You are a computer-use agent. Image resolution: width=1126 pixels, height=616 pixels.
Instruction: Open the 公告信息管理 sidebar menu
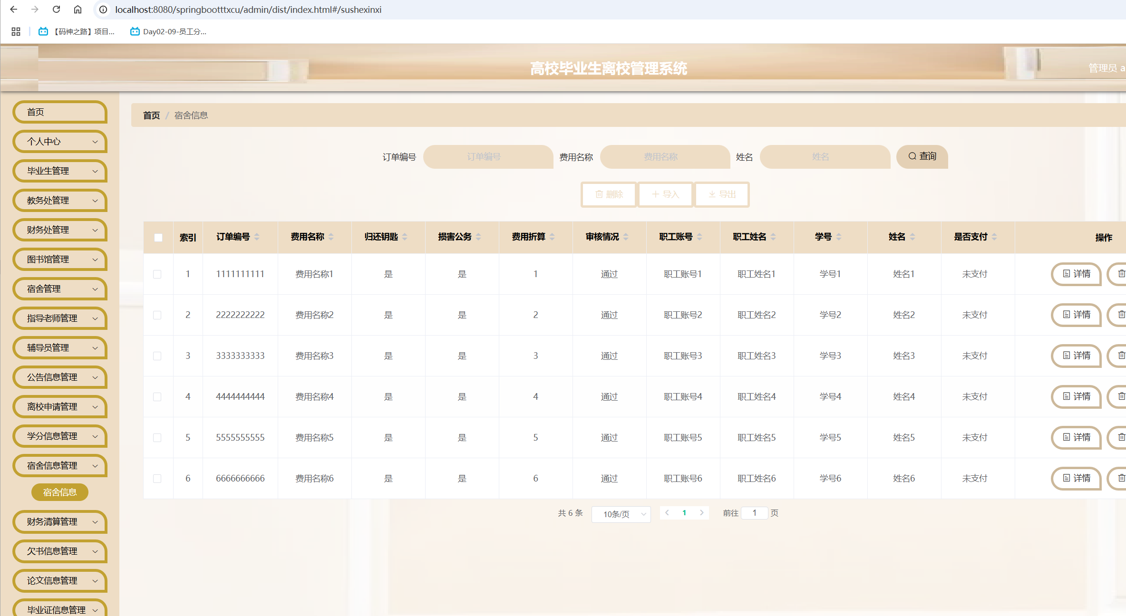60,377
